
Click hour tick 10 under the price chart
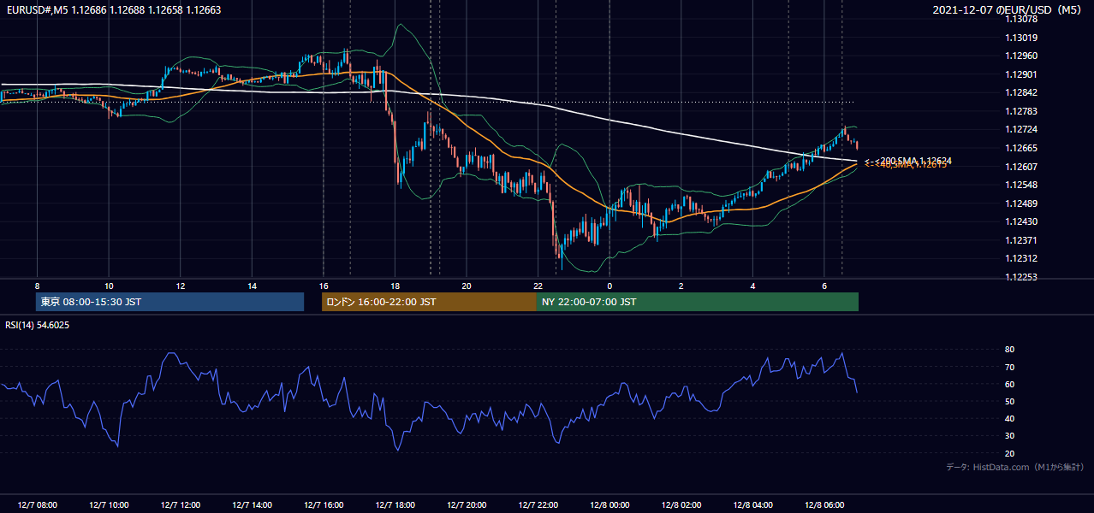pyautogui.click(x=109, y=286)
